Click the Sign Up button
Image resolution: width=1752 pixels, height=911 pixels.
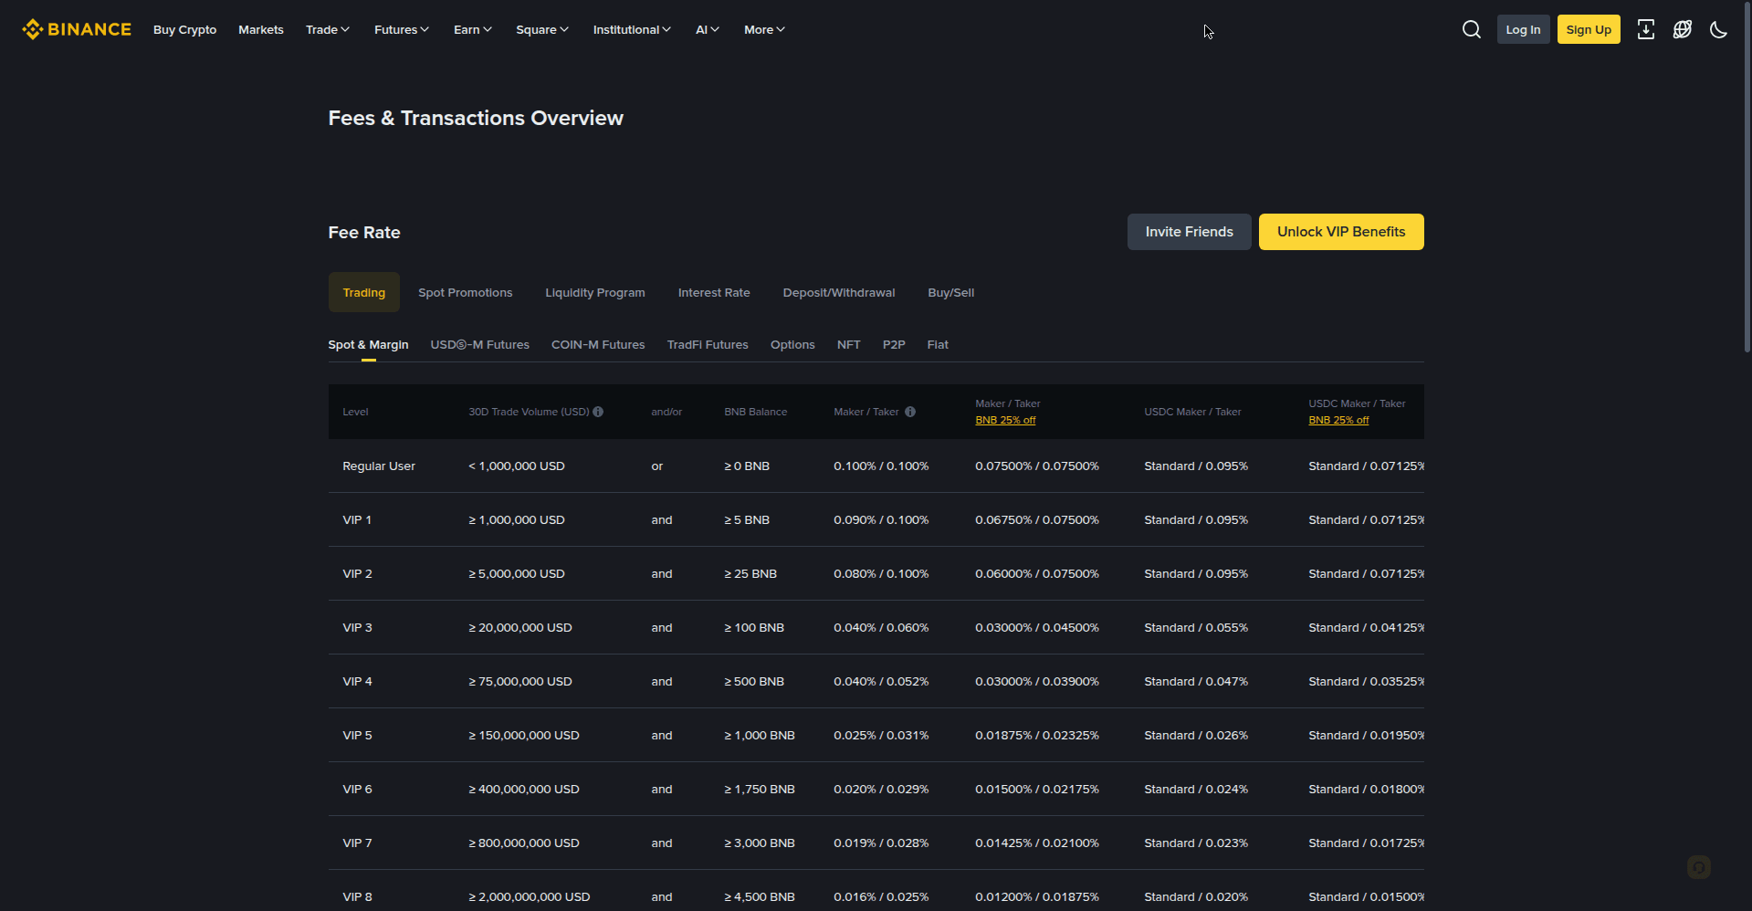click(x=1589, y=29)
